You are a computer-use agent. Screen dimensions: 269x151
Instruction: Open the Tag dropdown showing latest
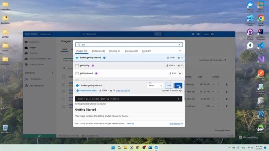pyautogui.click(x=155, y=85)
